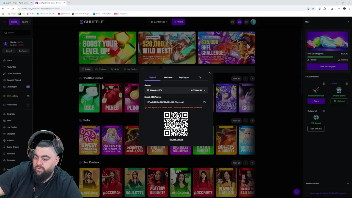The height and width of the screenshot is (198, 352).
Task: Open the Litecoin currency dropdown
Action: click(176, 90)
